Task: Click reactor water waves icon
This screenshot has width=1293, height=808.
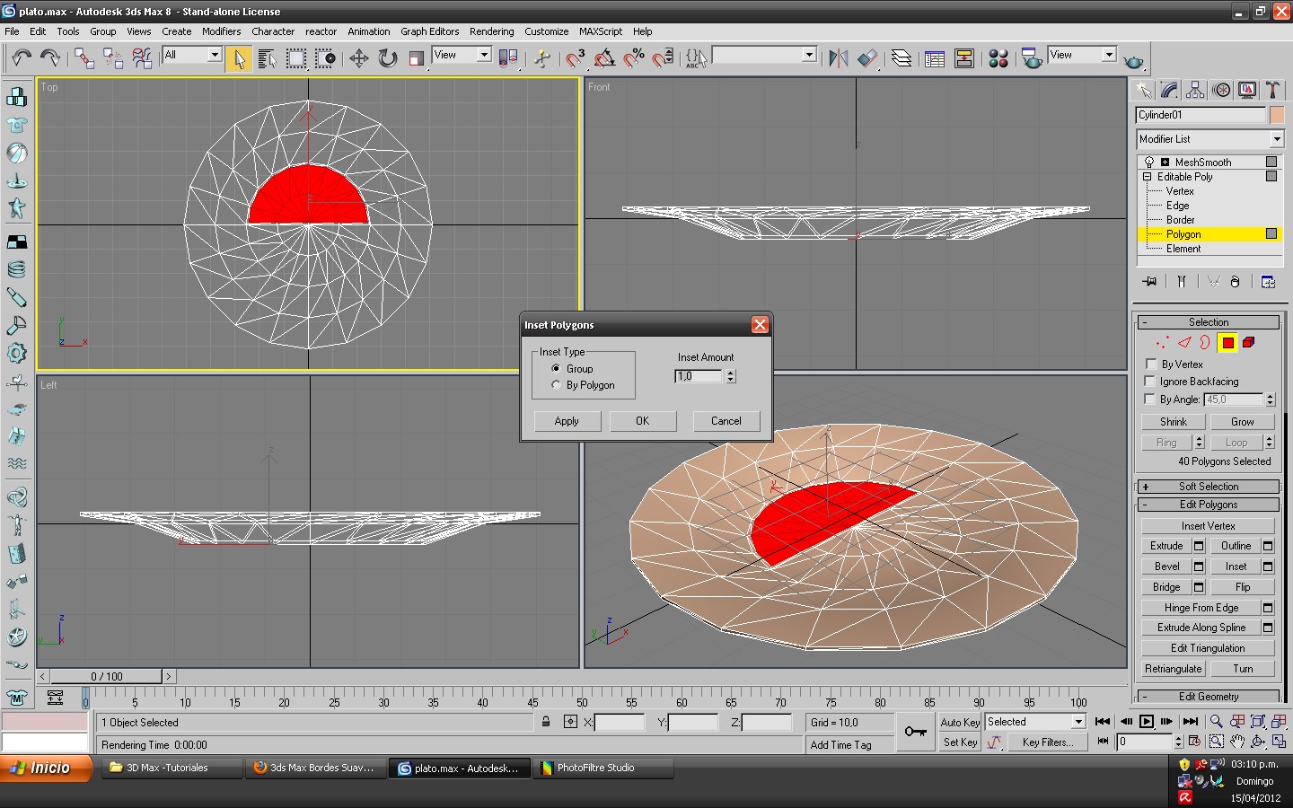Action: pos(16,464)
